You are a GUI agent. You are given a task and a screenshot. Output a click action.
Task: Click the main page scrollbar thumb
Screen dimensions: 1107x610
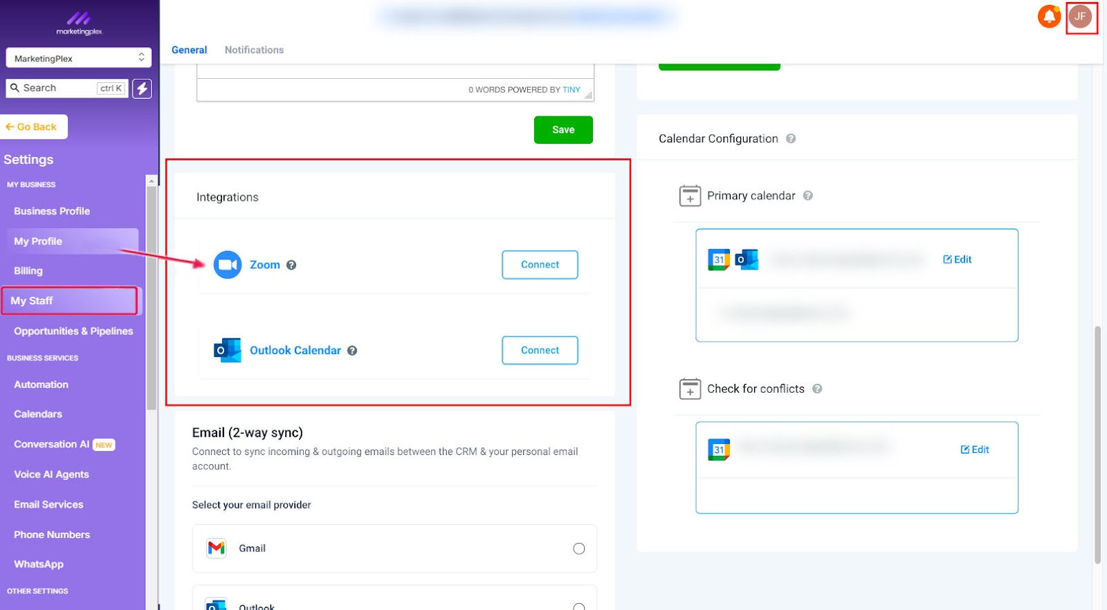[x=1097, y=445]
